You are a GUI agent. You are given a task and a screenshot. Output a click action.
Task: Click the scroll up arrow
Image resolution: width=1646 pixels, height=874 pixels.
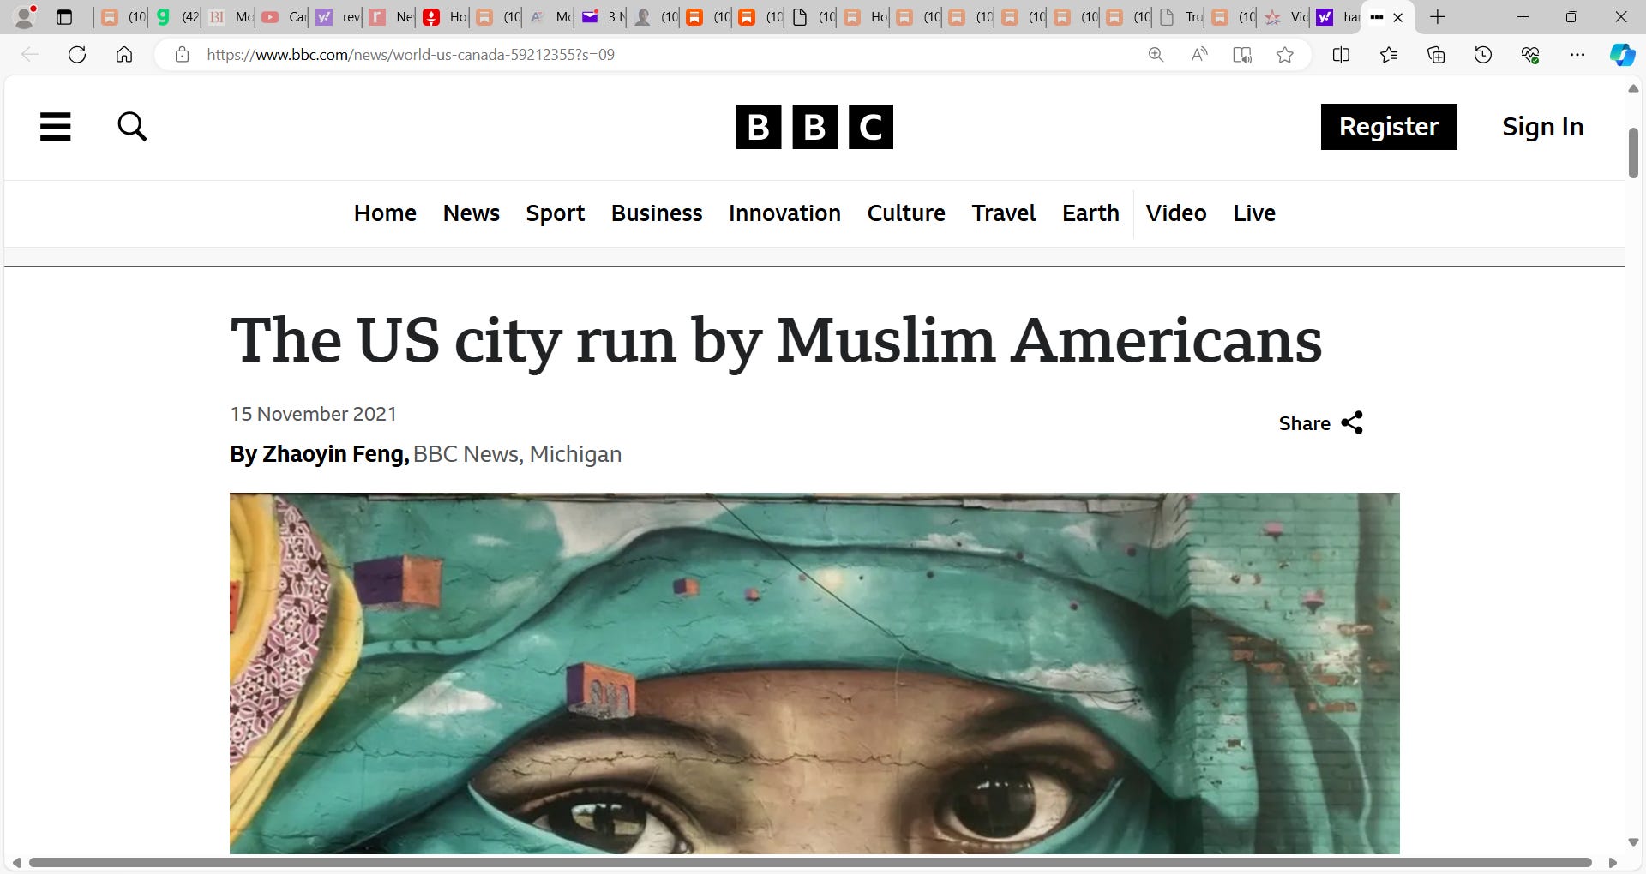click(1634, 88)
